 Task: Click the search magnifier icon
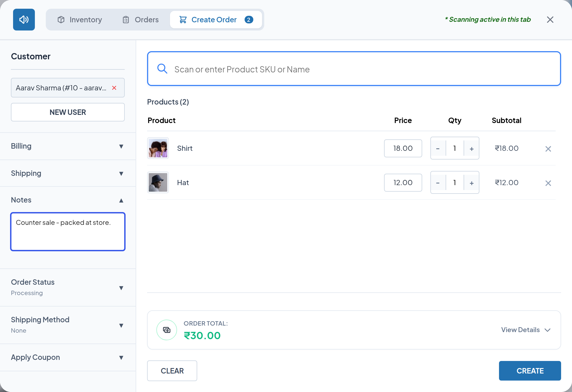(162, 69)
